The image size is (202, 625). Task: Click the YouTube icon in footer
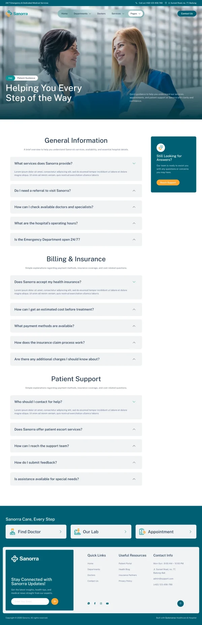point(107,603)
